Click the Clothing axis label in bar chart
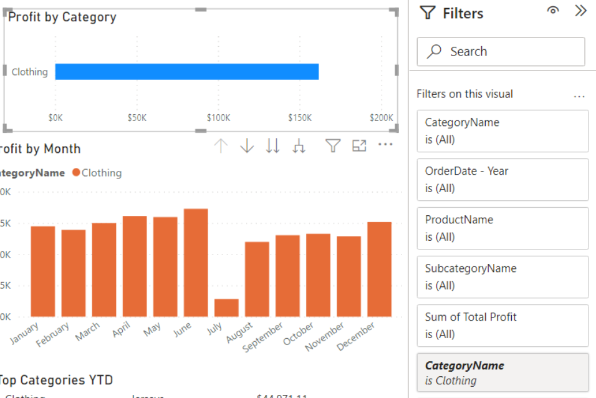Image resolution: width=596 pixels, height=398 pixels. 30,72
